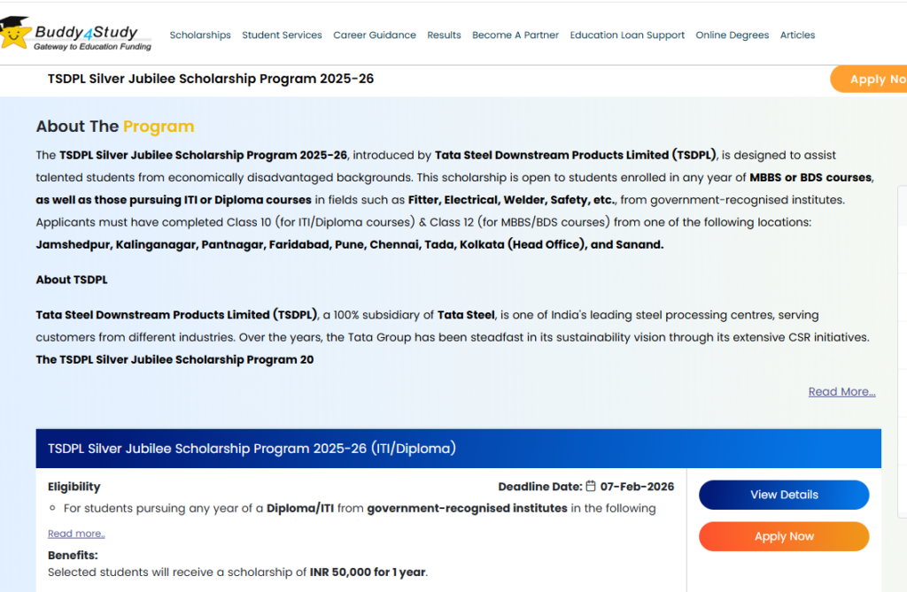Click the About The Program heading
This screenshot has height=592, width=907.
[x=115, y=127]
